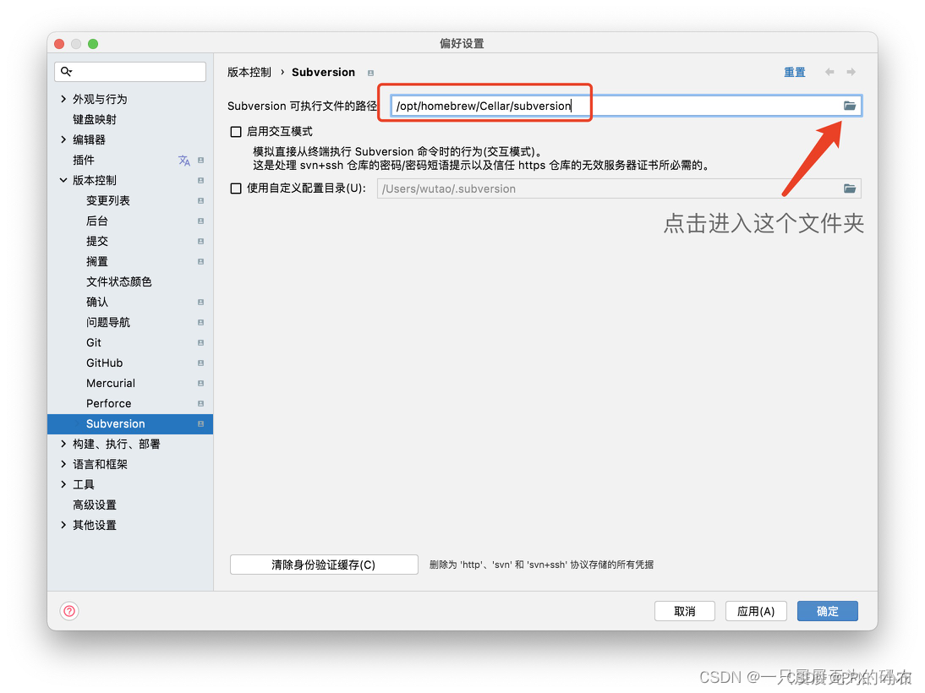Click the back navigation arrow near 重置

pos(829,72)
